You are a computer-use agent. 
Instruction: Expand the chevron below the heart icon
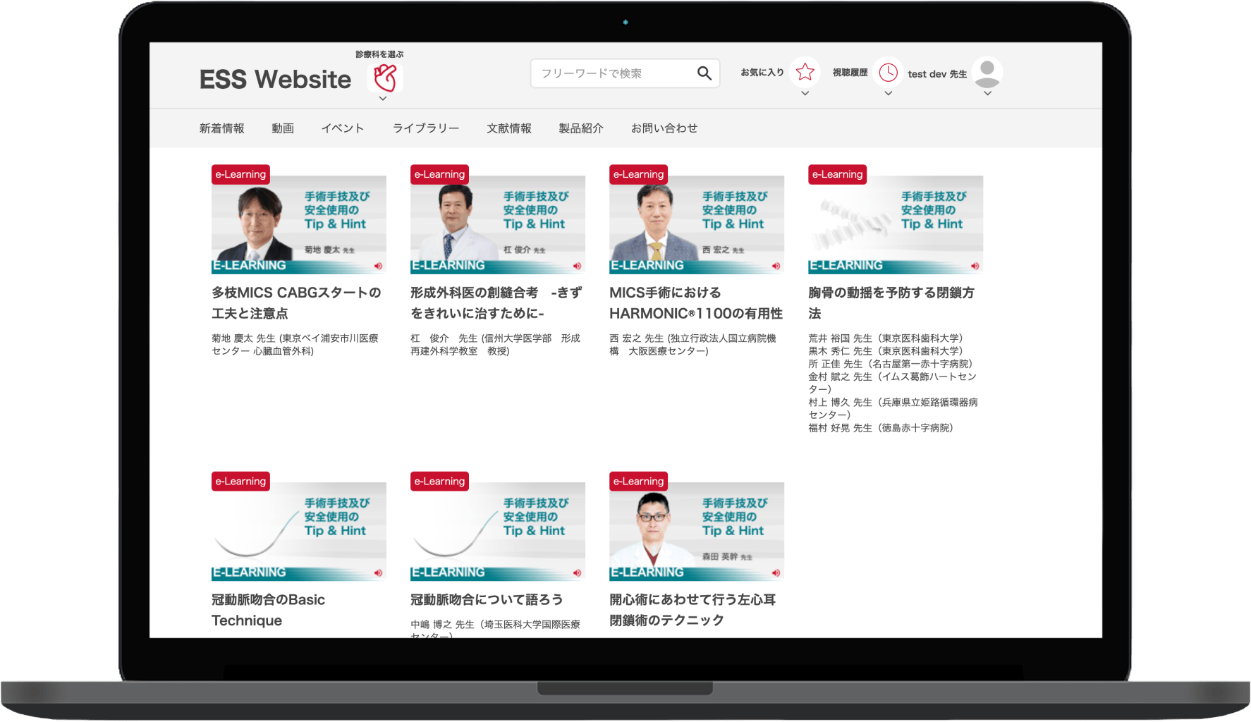click(383, 99)
